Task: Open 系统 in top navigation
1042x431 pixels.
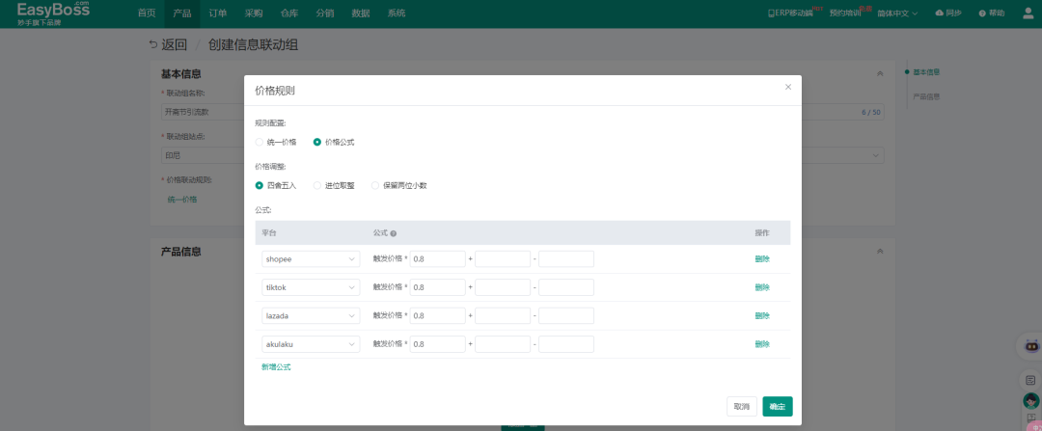Action: [397, 13]
